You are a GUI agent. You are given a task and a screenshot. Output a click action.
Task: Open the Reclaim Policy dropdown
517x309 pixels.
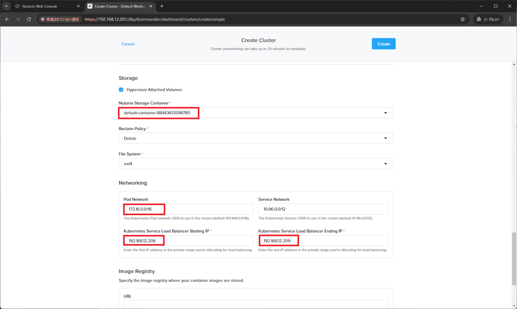[x=256, y=138]
